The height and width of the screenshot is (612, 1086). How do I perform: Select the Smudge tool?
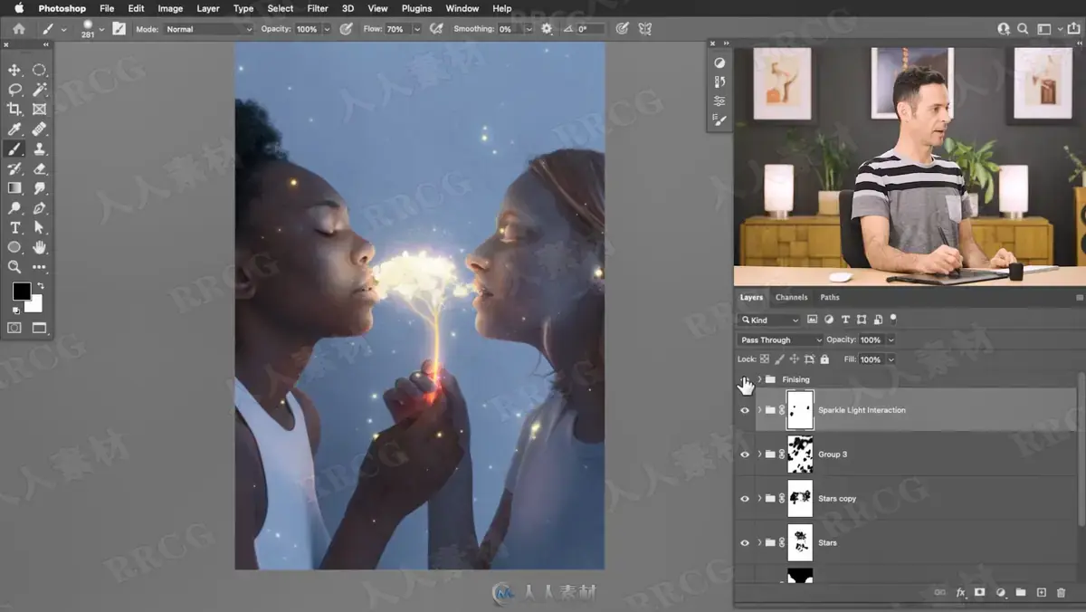click(x=39, y=188)
